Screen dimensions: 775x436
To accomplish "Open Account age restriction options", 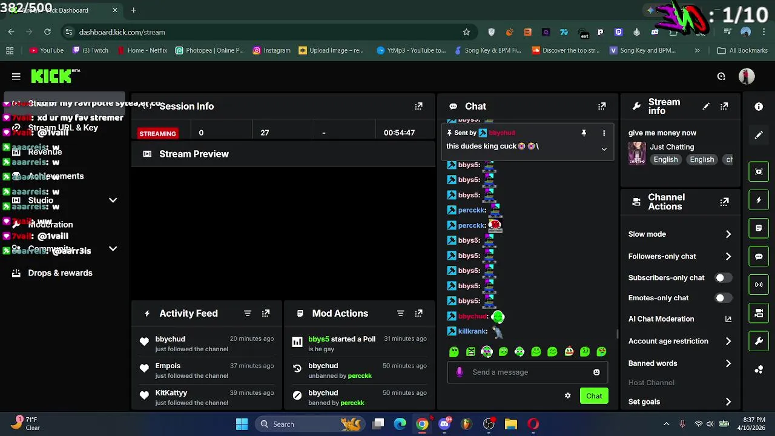I will [x=680, y=342].
